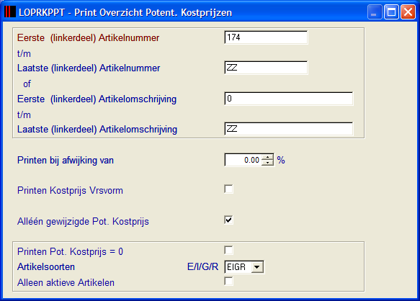420x301 pixels.
Task: Maximize the Print Overzicht window
Action: click(391, 12)
